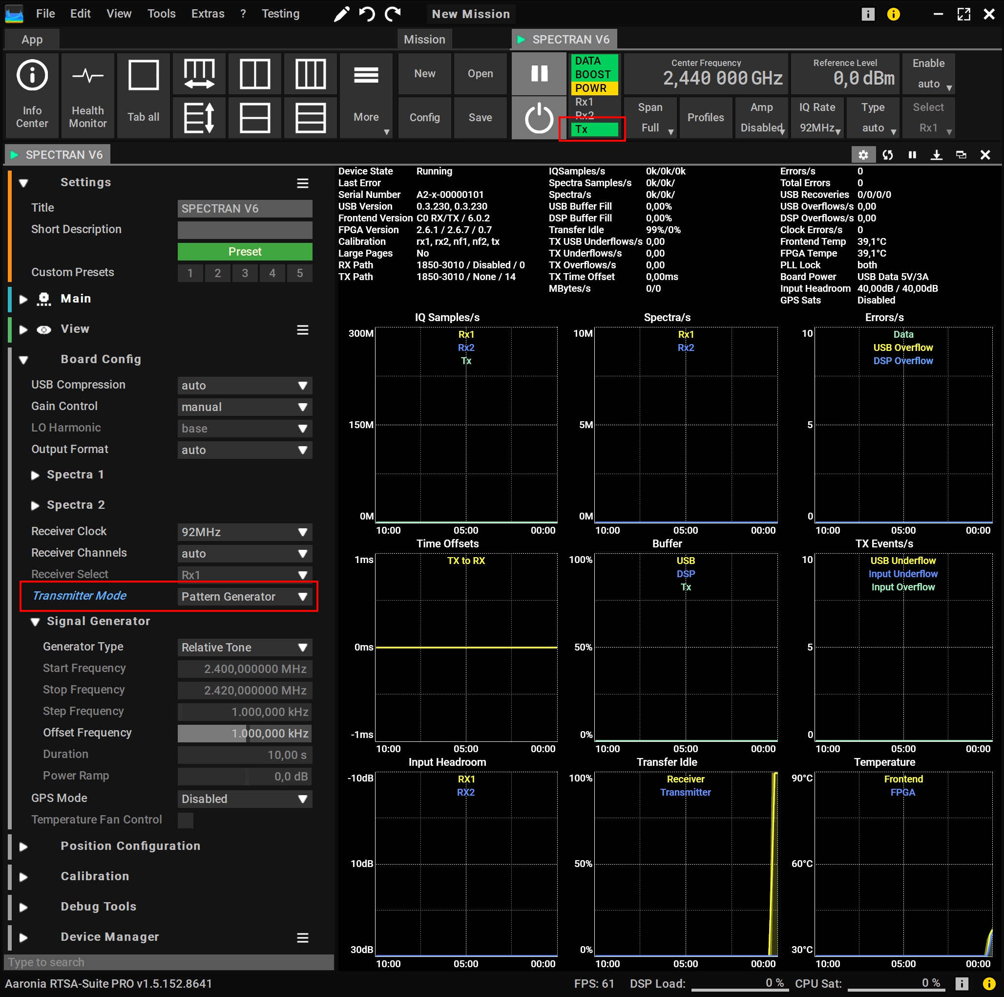Viewport: 1004px width, 997px height.
Task: Click the Config button
Action: tap(424, 118)
